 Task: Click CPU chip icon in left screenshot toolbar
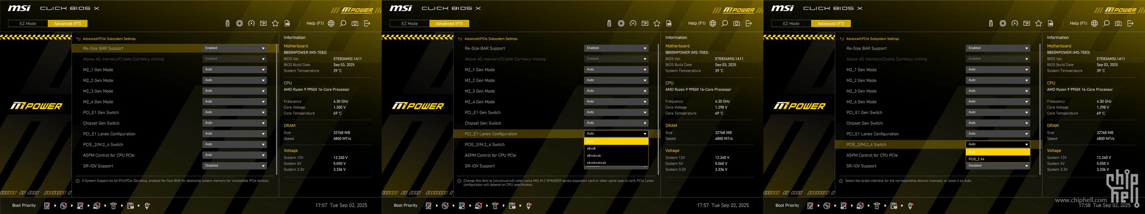click(x=240, y=23)
